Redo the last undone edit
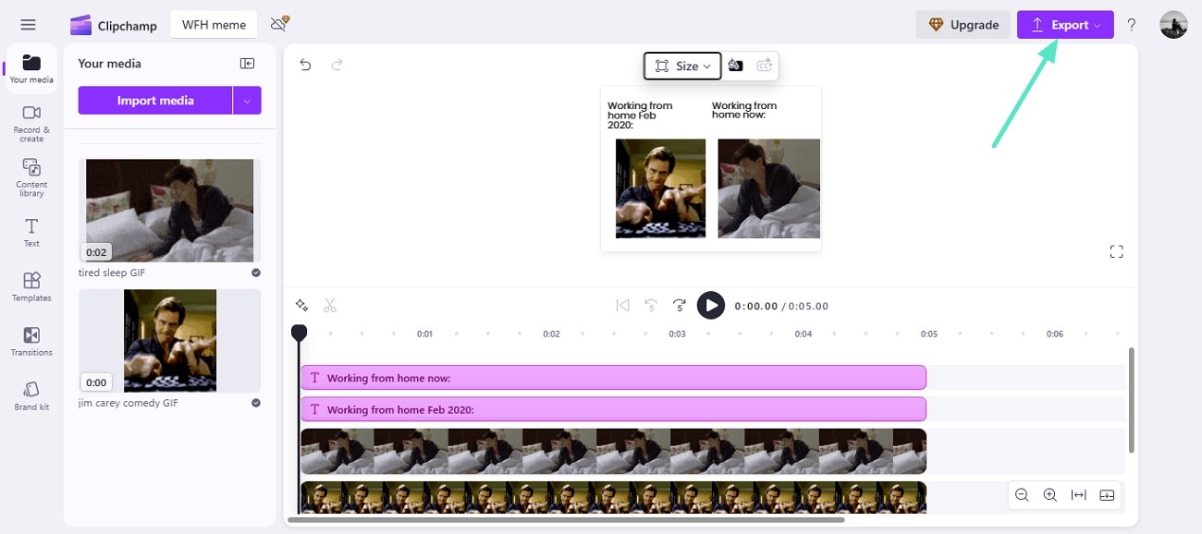 [x=337, y=65]
